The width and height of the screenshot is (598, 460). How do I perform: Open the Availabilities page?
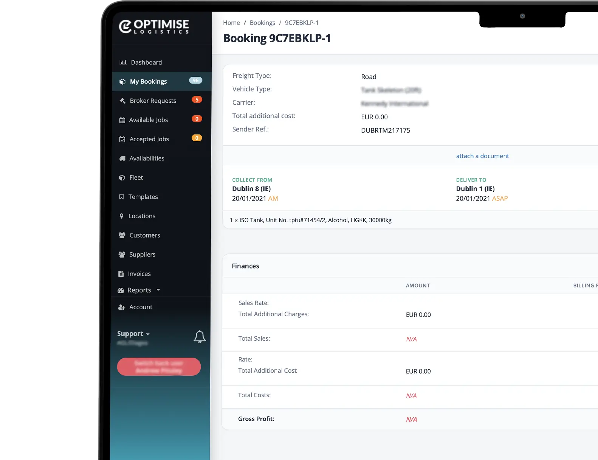coord(162,159)
